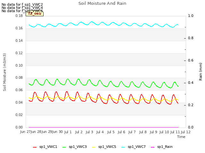
Task: Click the magenta sp1_Rain legend swatch
Action: (152, 147)
